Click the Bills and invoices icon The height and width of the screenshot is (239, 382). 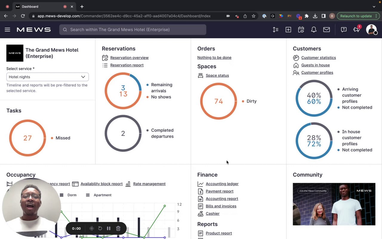click(x=201, y=206)
